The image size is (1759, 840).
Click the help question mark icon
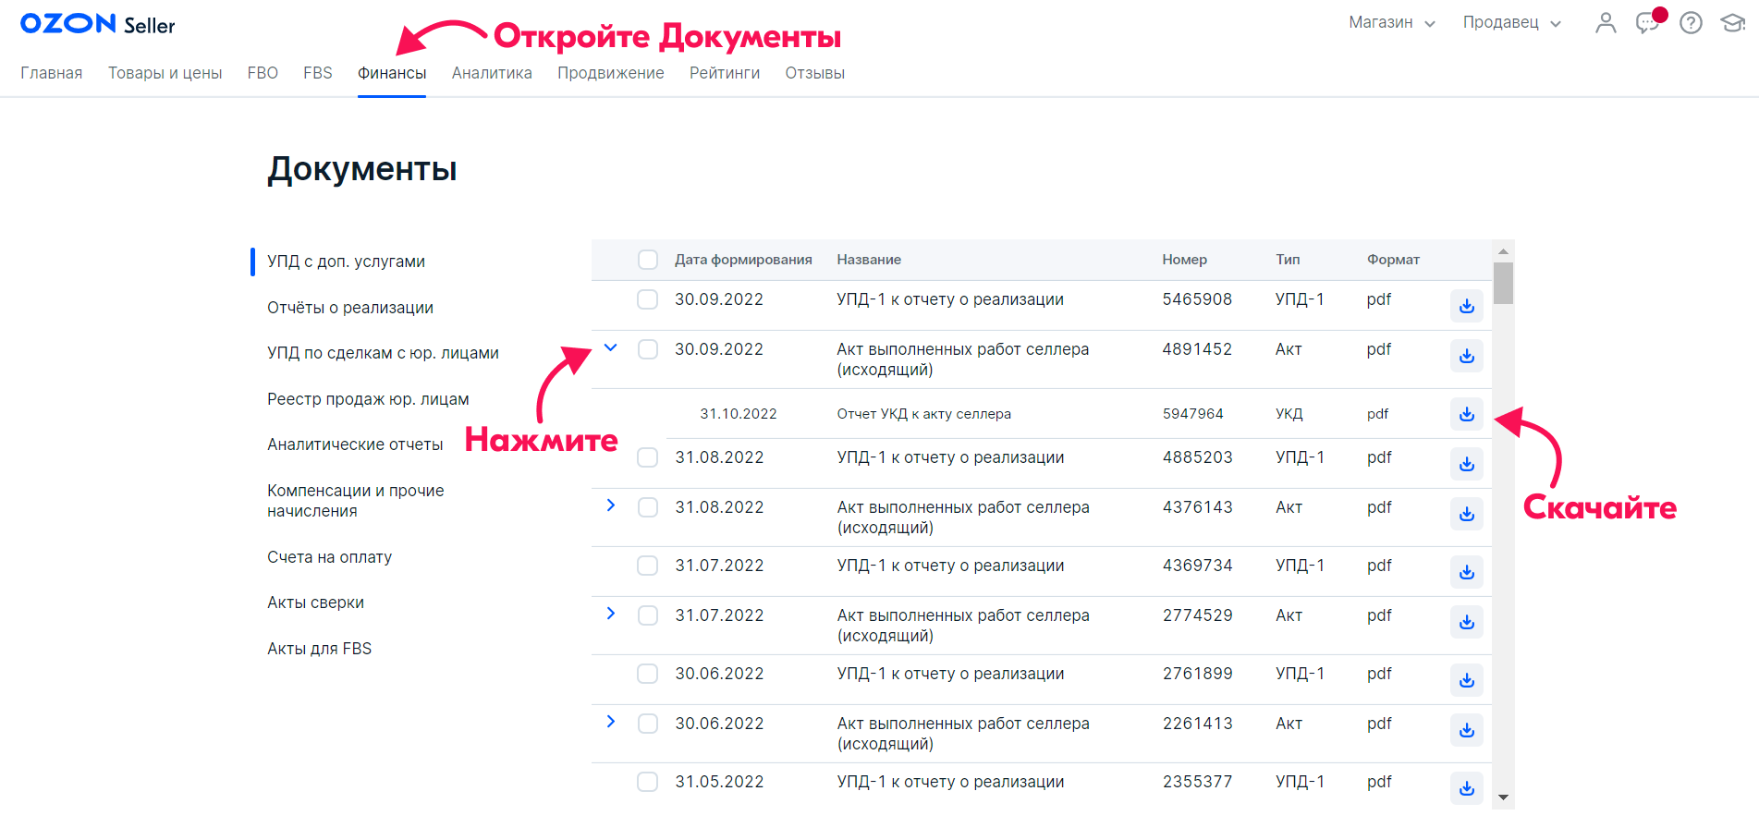click(x=1691, y=23)
